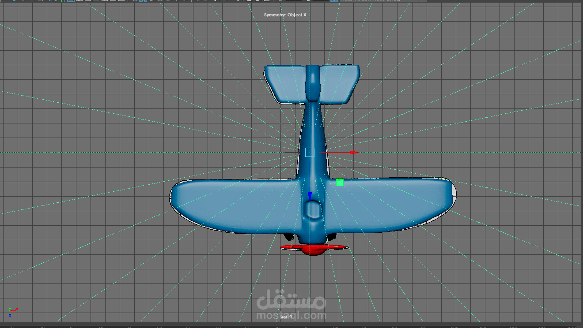Screen dimensions: 583x328
Task: Select the red propeller on the airplane
Action: pos(314,249)
